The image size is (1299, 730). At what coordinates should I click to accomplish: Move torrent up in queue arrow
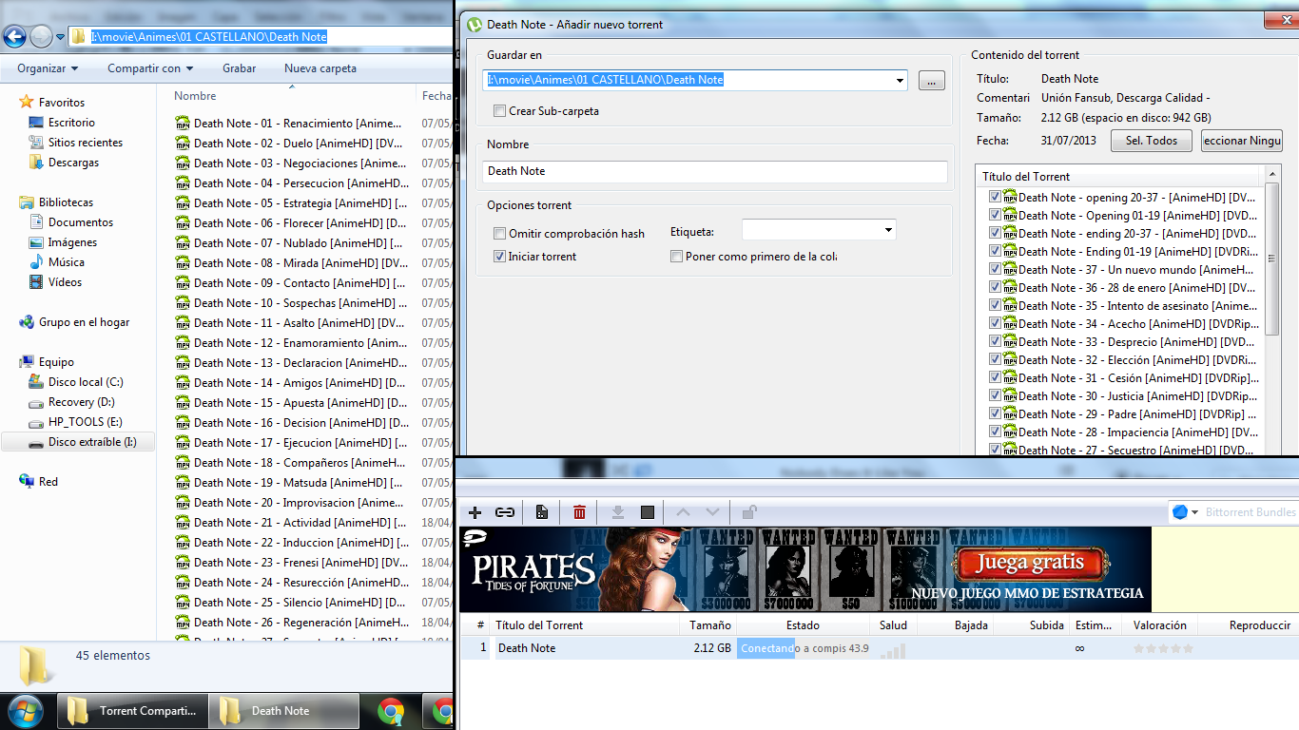click(685, 512)
